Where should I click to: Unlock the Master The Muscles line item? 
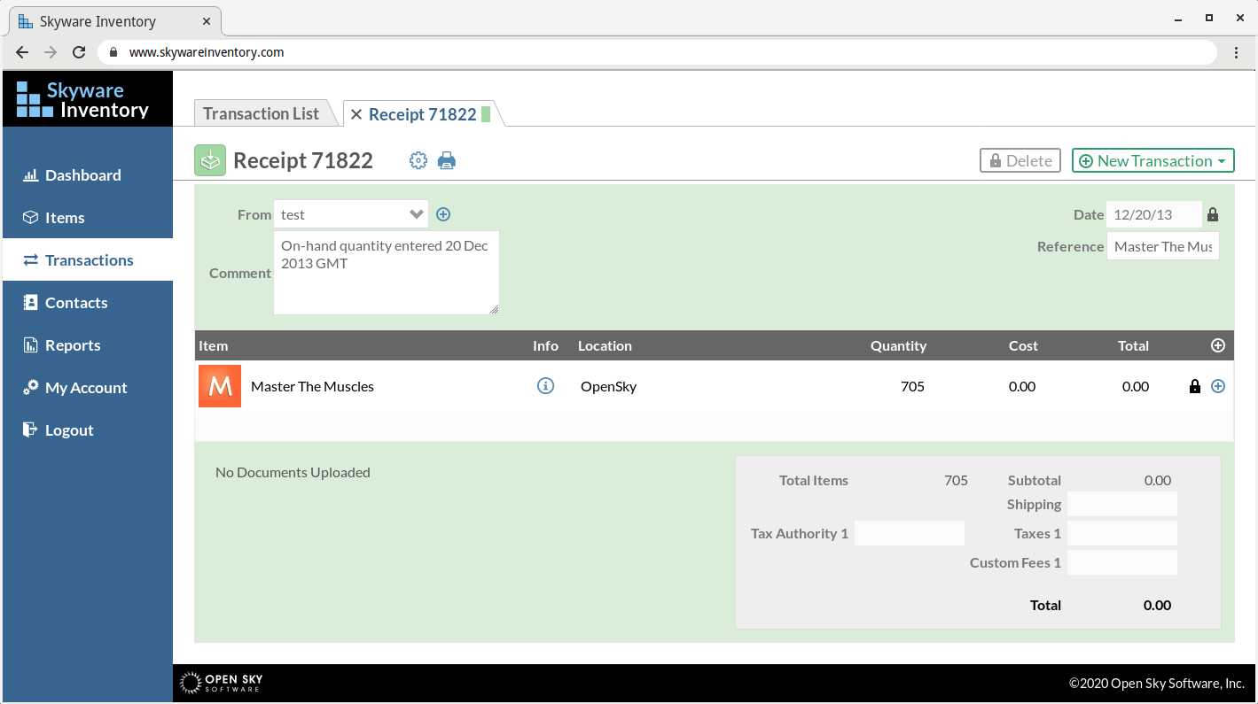coord(1194,386)
